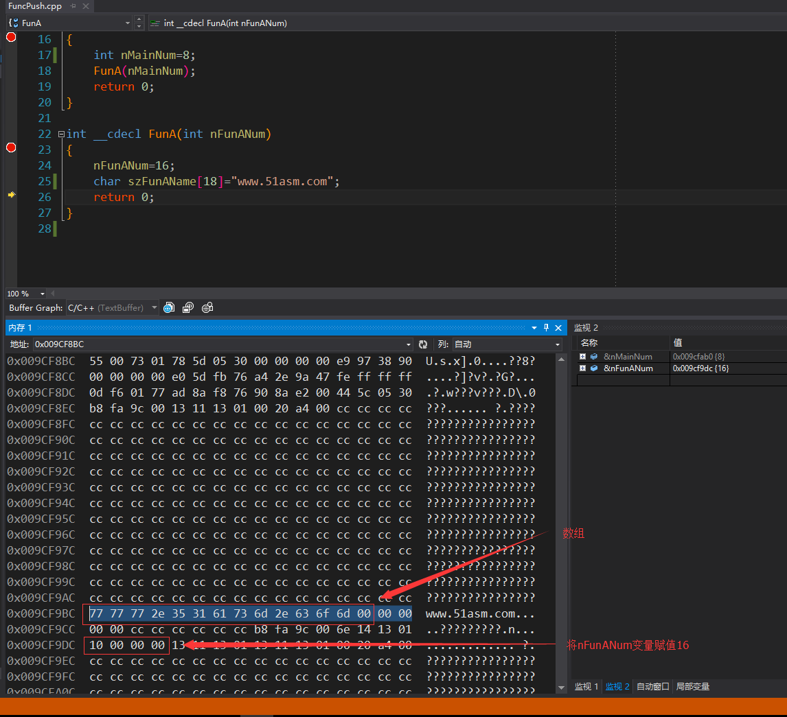
Task: Toggle breakpoint on line 23
Action: (x=11, y=148)
